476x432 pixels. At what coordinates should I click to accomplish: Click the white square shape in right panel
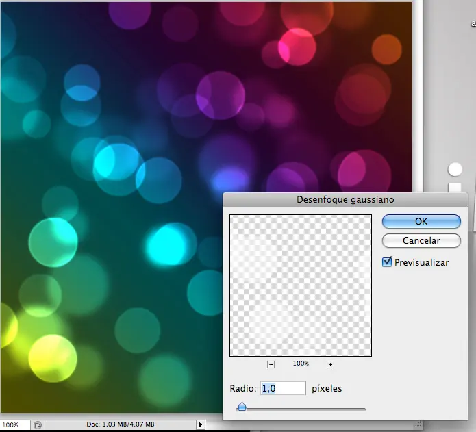click(455, 187)
